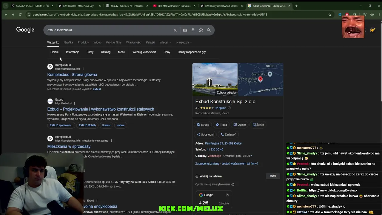Open the Mieszkania w sprzedaży result
The height and width of the screenshot is (215, 382).
click(x=69, y=147)
